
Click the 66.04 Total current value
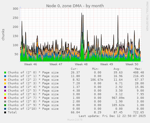[75, 112]
